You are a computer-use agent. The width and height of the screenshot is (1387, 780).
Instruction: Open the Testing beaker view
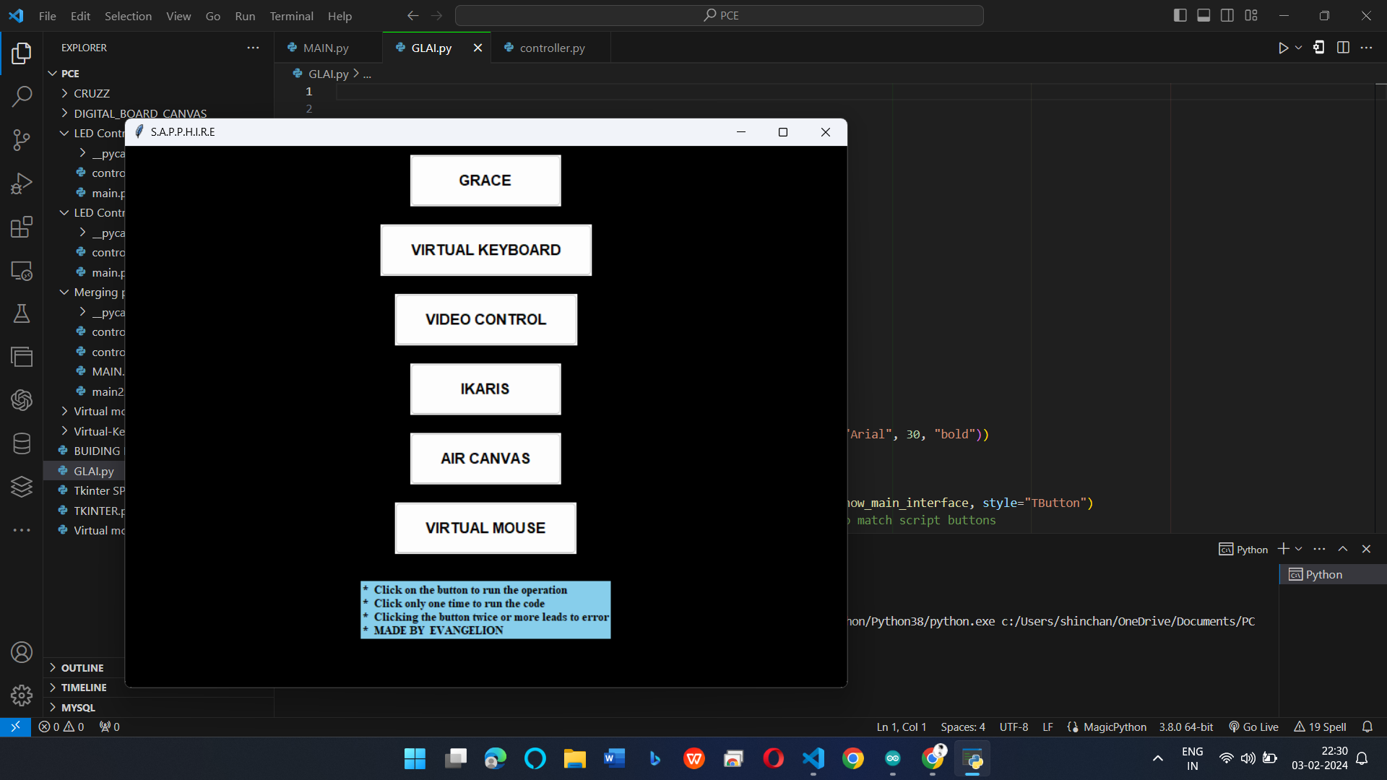point(22,313)
